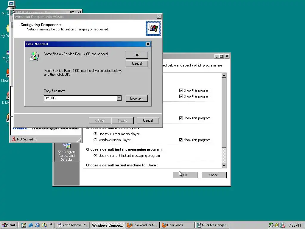Expand the Copy files from dropdown arrow

[119, 98]
